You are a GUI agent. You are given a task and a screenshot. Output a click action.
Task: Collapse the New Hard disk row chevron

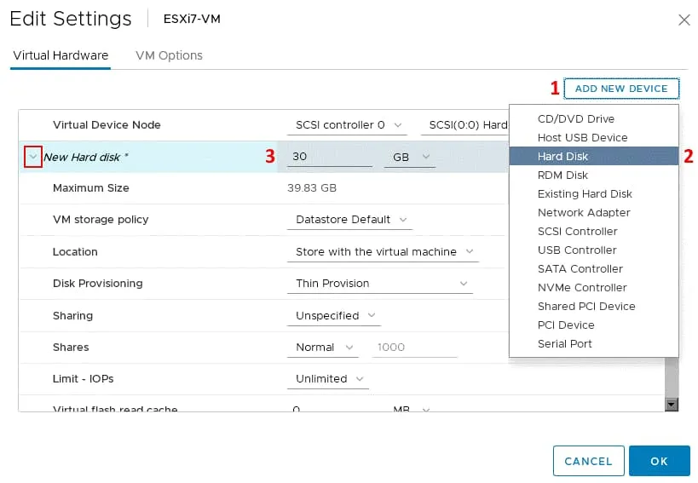click(x=33, y=157)
